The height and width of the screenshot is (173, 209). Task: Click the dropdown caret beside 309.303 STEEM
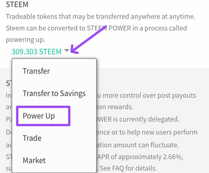pyautogui.click(x=67, y=51)
